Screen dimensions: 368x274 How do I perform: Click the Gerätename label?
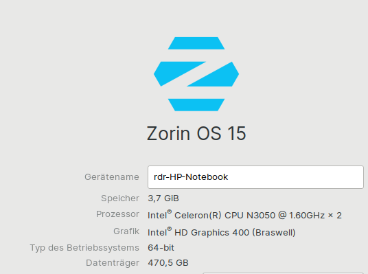112,177
